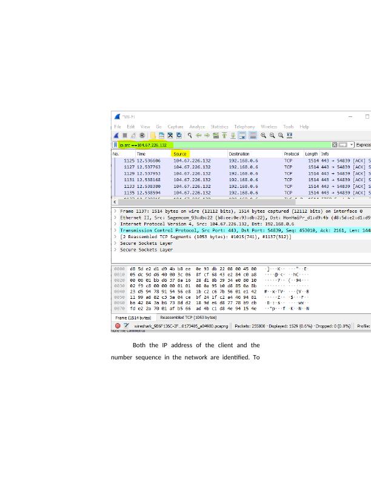Stop the running packet capture
This screenshot has height=480, width=371.
click(x=125, y=136)
